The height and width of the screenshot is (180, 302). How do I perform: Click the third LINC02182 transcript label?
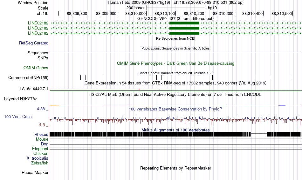38,33
